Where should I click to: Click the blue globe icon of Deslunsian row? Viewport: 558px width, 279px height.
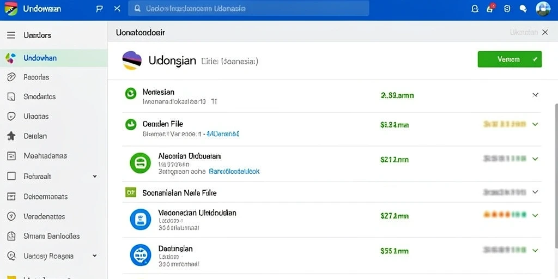pyautogui.click(x=140, y=255)
